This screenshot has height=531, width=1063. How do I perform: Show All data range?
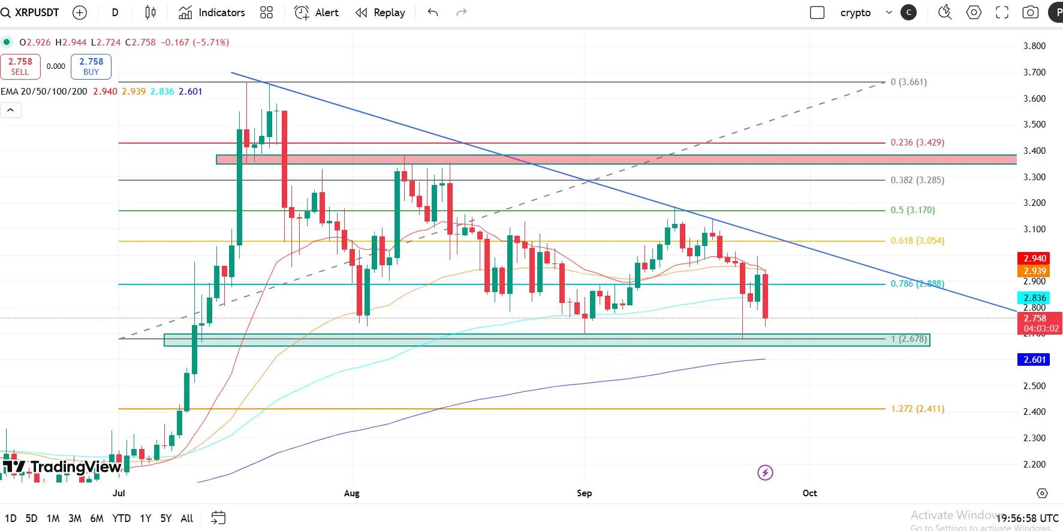187,518
